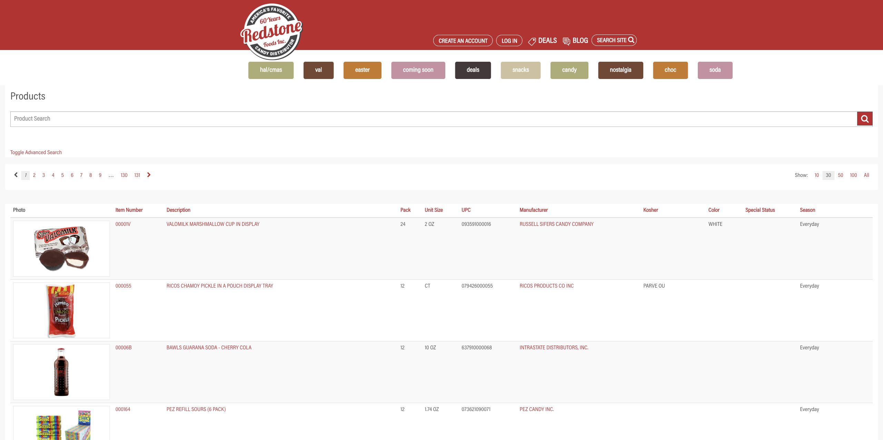
Task: Show 100 items per page
Action: (853, 175)
